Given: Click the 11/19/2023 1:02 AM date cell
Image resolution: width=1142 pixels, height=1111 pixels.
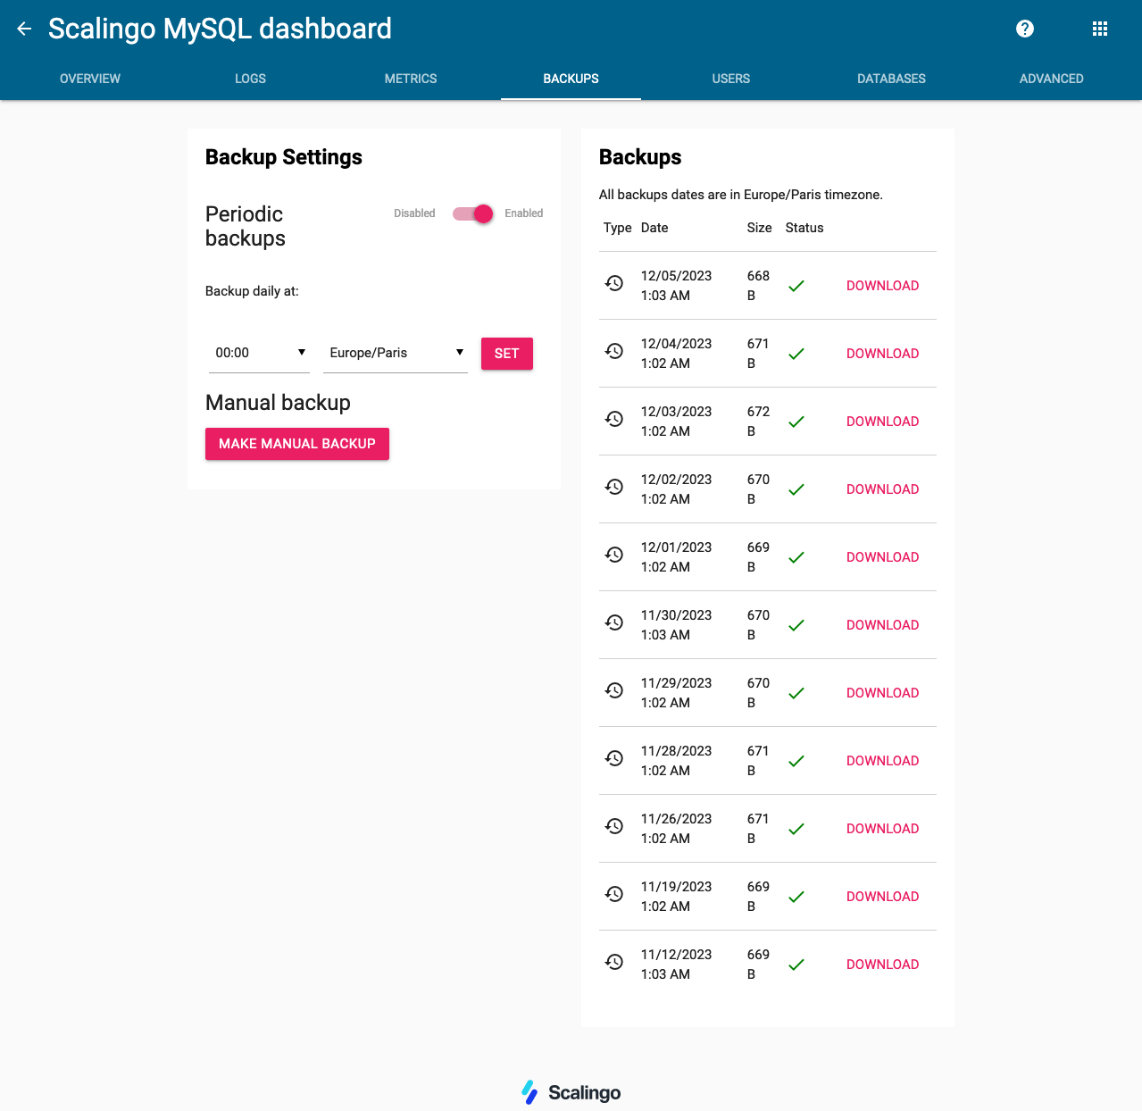Looking at the screenshot, I should [x=676, y=897].
